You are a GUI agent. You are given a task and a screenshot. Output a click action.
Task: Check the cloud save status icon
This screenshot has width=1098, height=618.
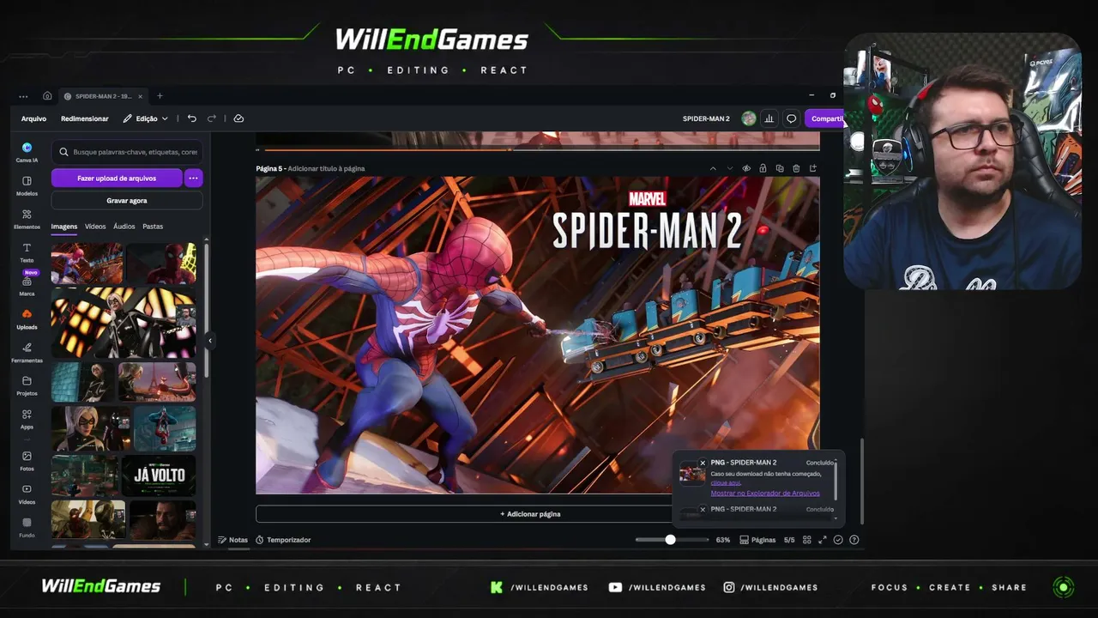pos(238,118)
